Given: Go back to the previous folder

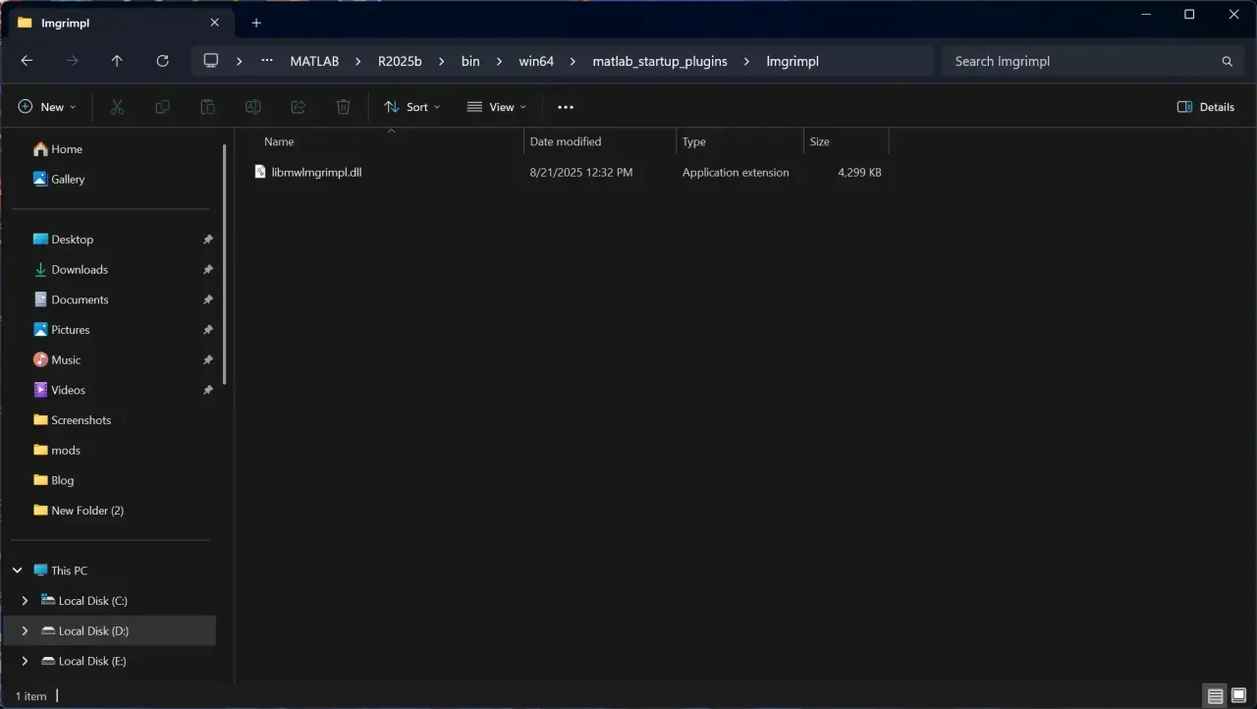Looking at the screenshot, I should (27, 61).
